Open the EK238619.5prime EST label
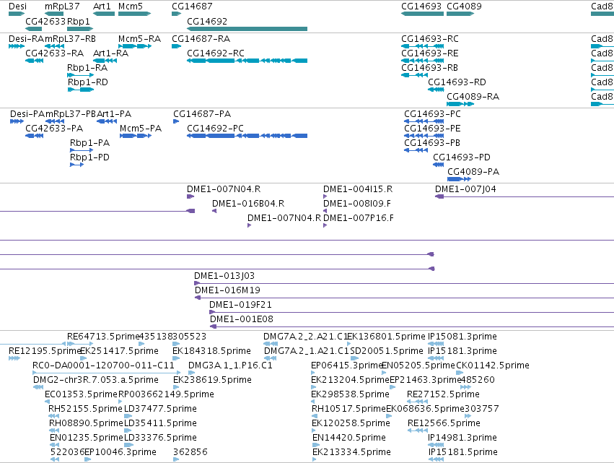Viewport: 614px width, 463px height. click(x=213, y=380)
